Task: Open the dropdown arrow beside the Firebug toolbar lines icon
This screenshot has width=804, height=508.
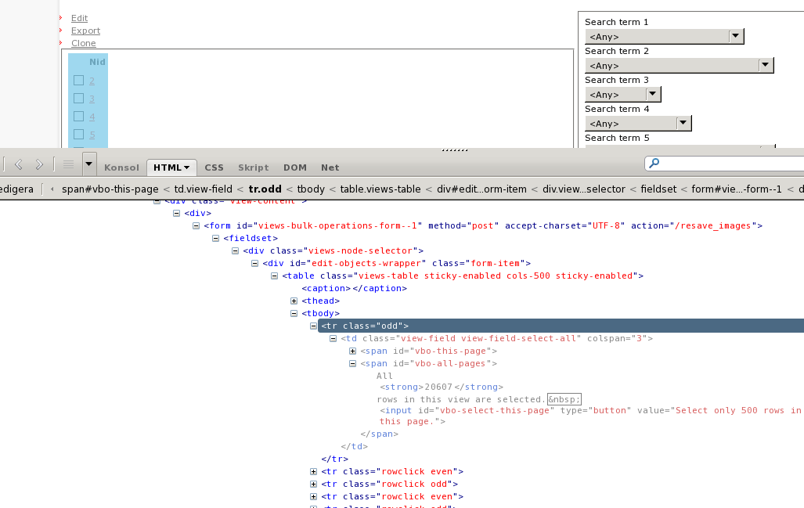Action: point(88,164)
